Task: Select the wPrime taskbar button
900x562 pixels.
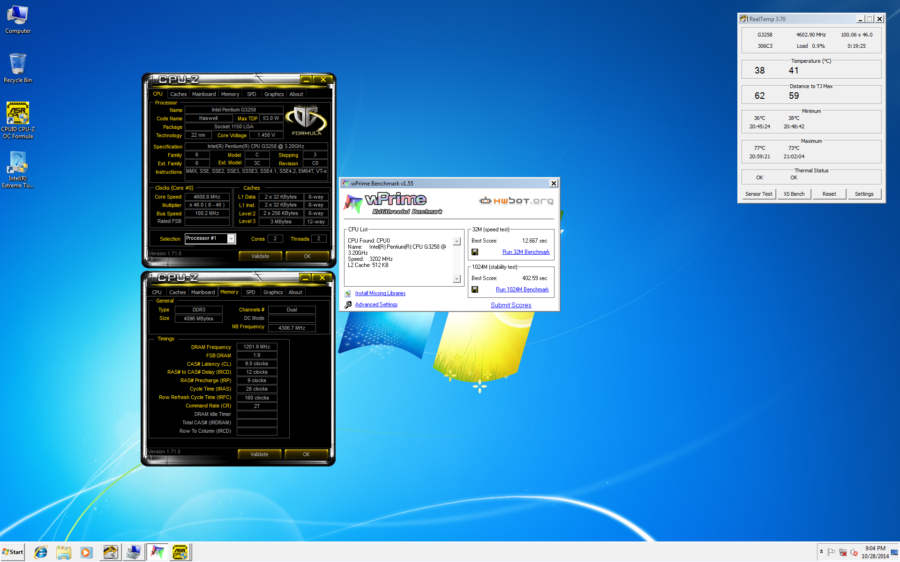Action: pos(157,552)
